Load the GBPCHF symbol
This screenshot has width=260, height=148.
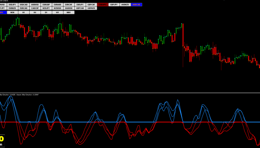[x=91, y=4]
